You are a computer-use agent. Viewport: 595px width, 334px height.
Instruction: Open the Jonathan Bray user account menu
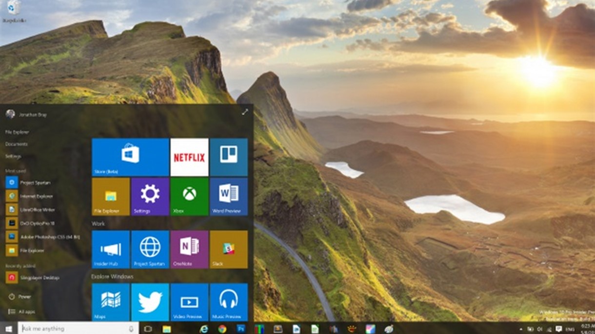click(27, 114)
